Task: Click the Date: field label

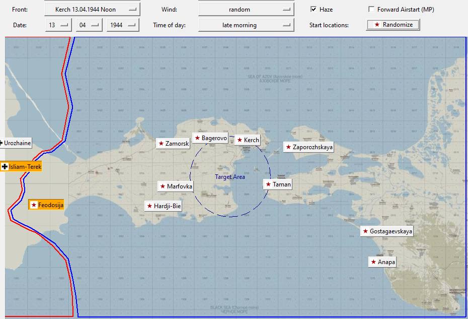Action: (x=20, y=25)
